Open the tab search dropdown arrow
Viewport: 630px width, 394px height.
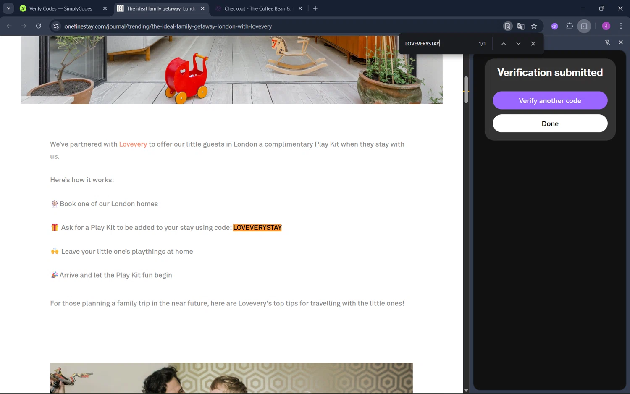(8, 8)
